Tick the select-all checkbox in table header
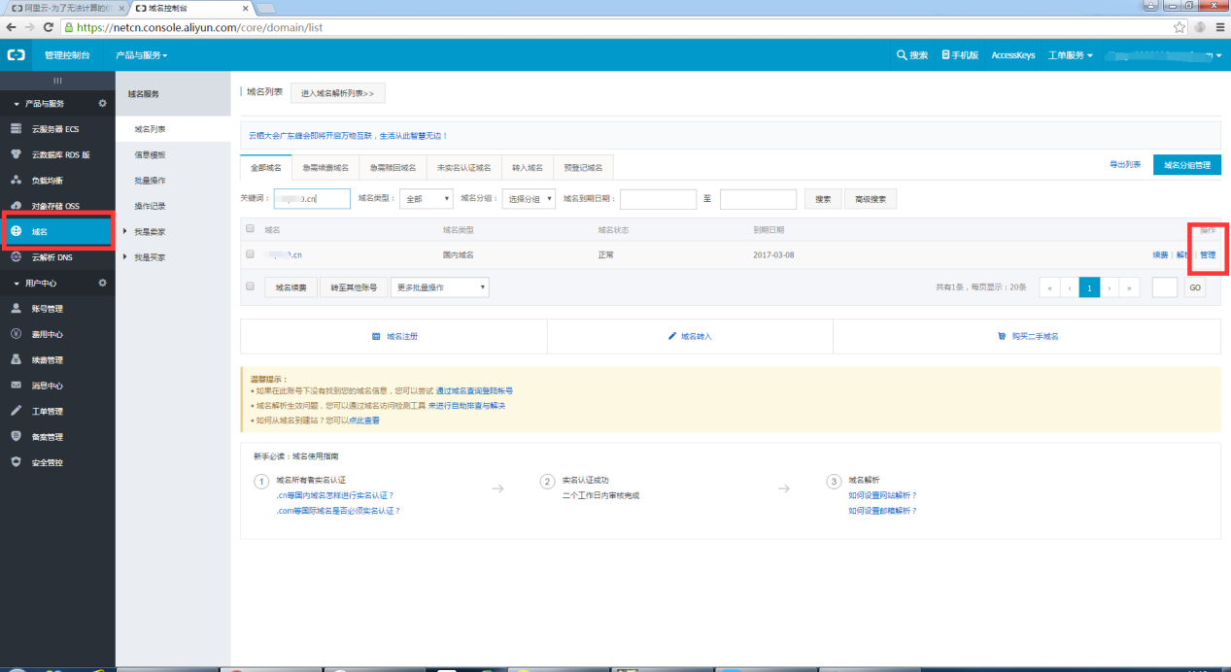1231x672 pixels. pos(251,229)
